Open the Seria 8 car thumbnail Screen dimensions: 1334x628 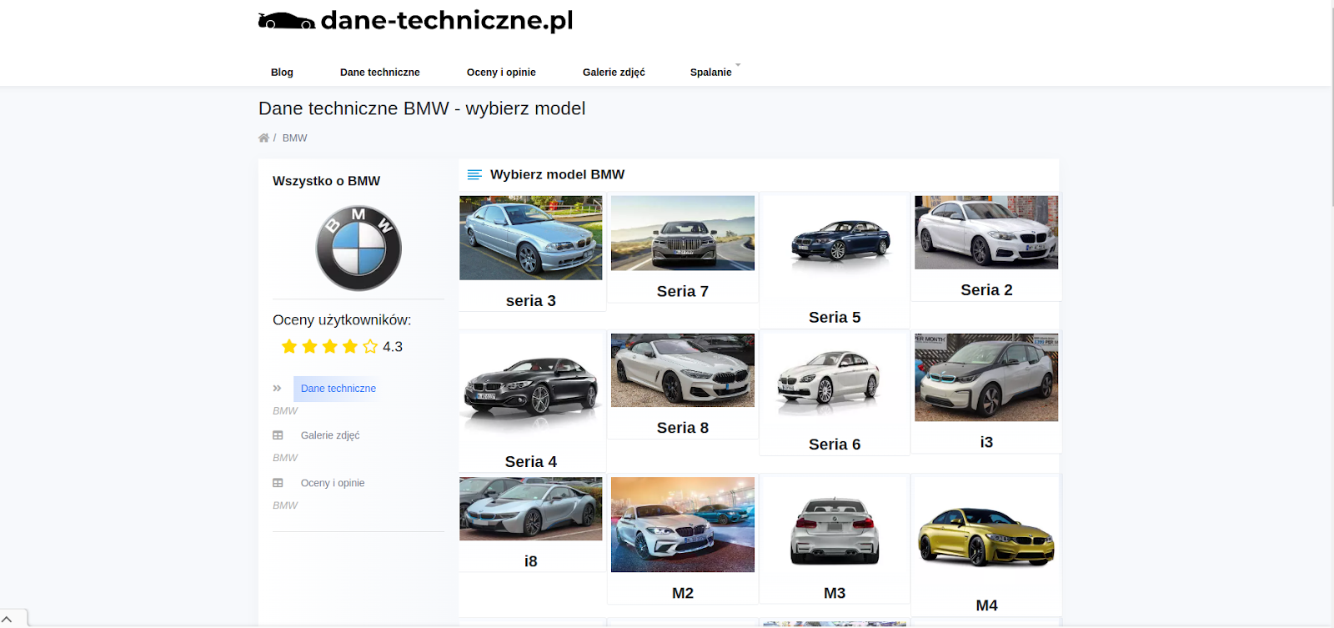(683, 370)
